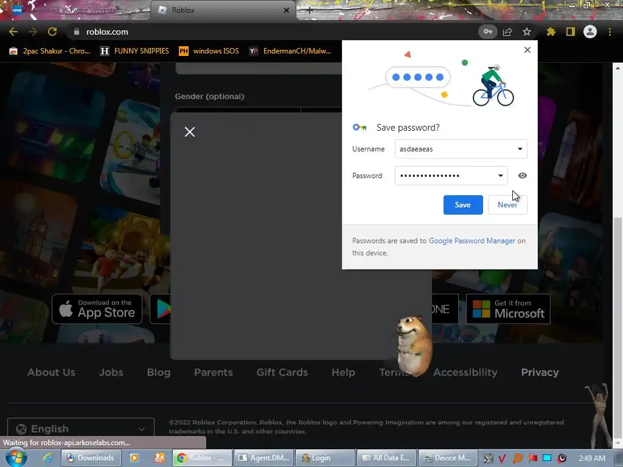The height and width of the screenshot is (467, 623).
Task: Show password with the eye icon
Action: 523,176
